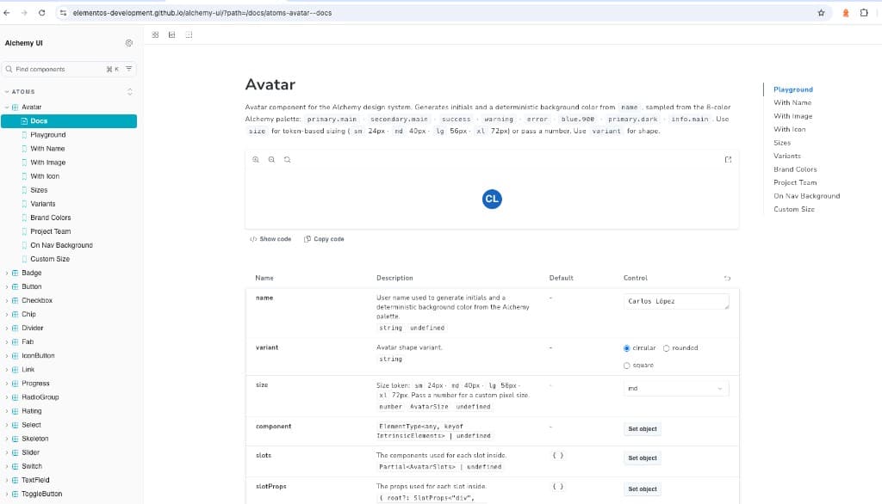The width and height of the screenshot is (882, 504).
Task: Open the size dropdown showing md
Action: 675,388
